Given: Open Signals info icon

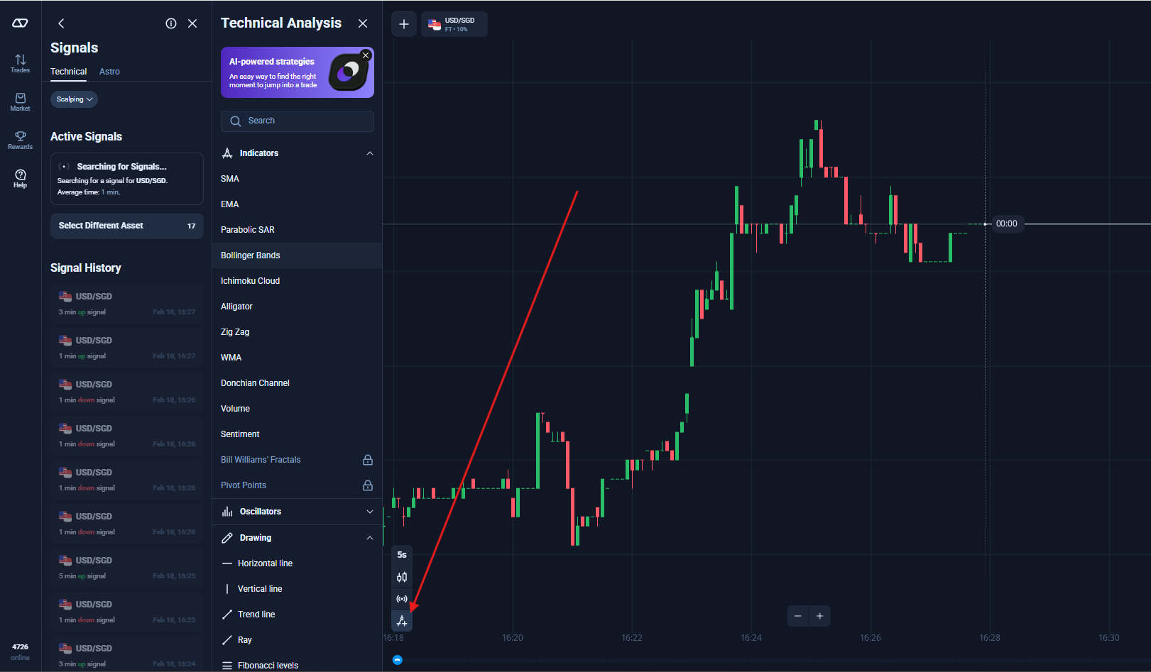Looking at the screenshot, I should pyautogui.click(x=171, y=23).
